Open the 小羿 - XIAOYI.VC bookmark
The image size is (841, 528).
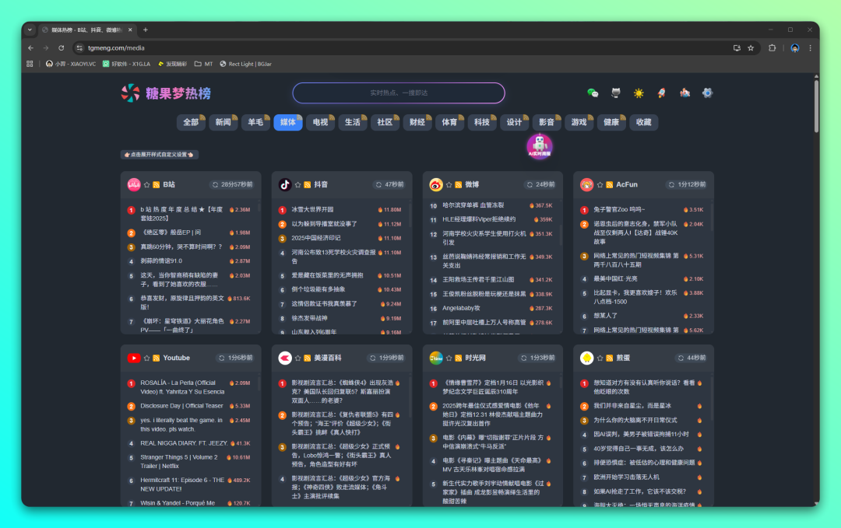click(71, 64)
